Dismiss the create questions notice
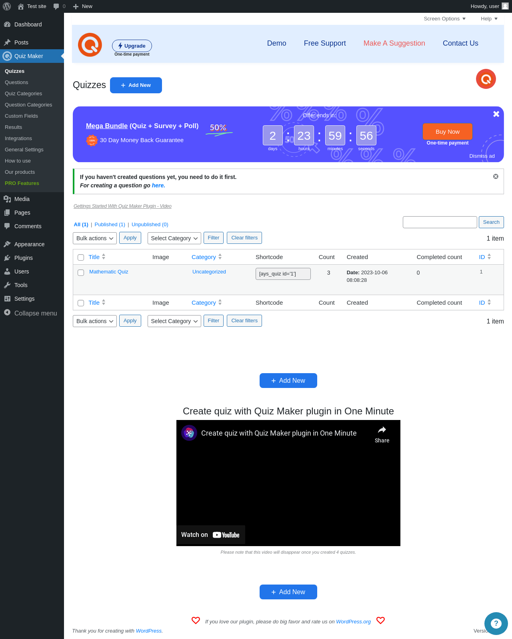Viewport: 512px width, 639px height. click(496, 177)
